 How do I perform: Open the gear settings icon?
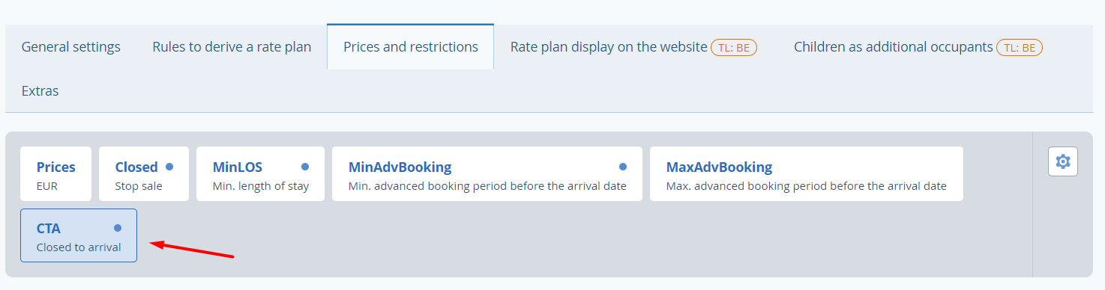(x=1062, y=161)
